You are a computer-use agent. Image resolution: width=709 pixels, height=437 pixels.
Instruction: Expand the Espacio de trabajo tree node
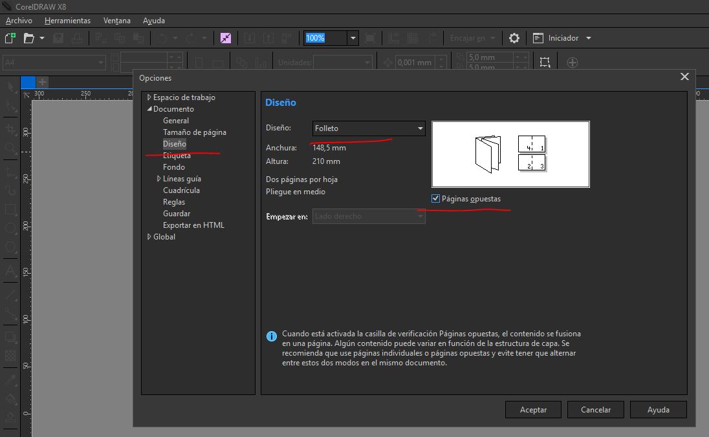pos(149,97)
